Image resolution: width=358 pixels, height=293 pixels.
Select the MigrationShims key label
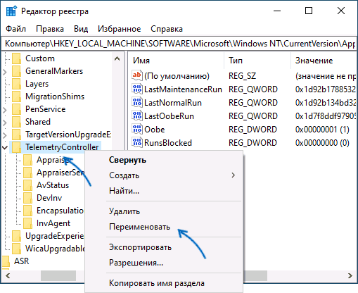click(x=55, y=96)
